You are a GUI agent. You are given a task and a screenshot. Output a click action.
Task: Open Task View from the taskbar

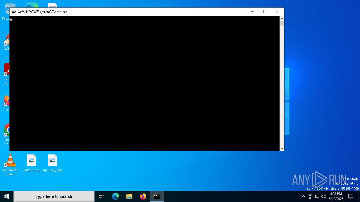click(101, 196)
